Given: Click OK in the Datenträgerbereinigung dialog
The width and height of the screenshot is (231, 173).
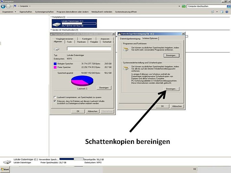Looking at the screenshot, I should coord(163,106).
